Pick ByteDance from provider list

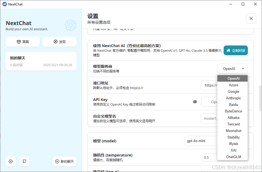point(232,111)
